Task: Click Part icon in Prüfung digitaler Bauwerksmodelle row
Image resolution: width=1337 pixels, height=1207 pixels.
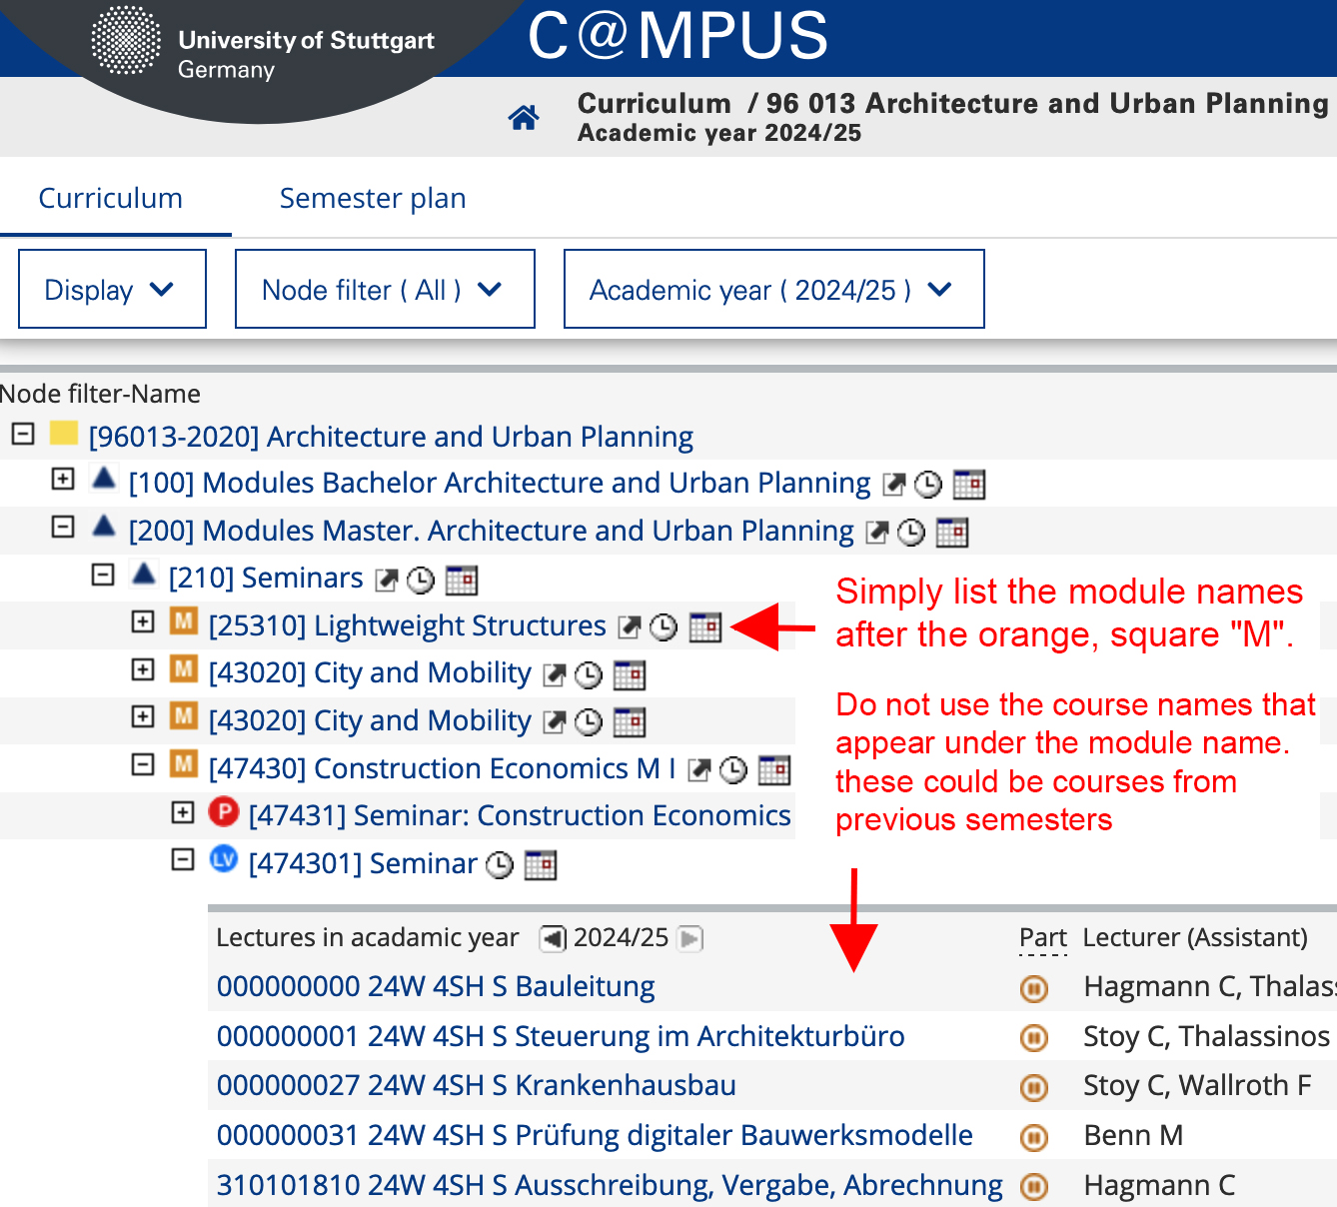Action: tap(1034, 1137)
